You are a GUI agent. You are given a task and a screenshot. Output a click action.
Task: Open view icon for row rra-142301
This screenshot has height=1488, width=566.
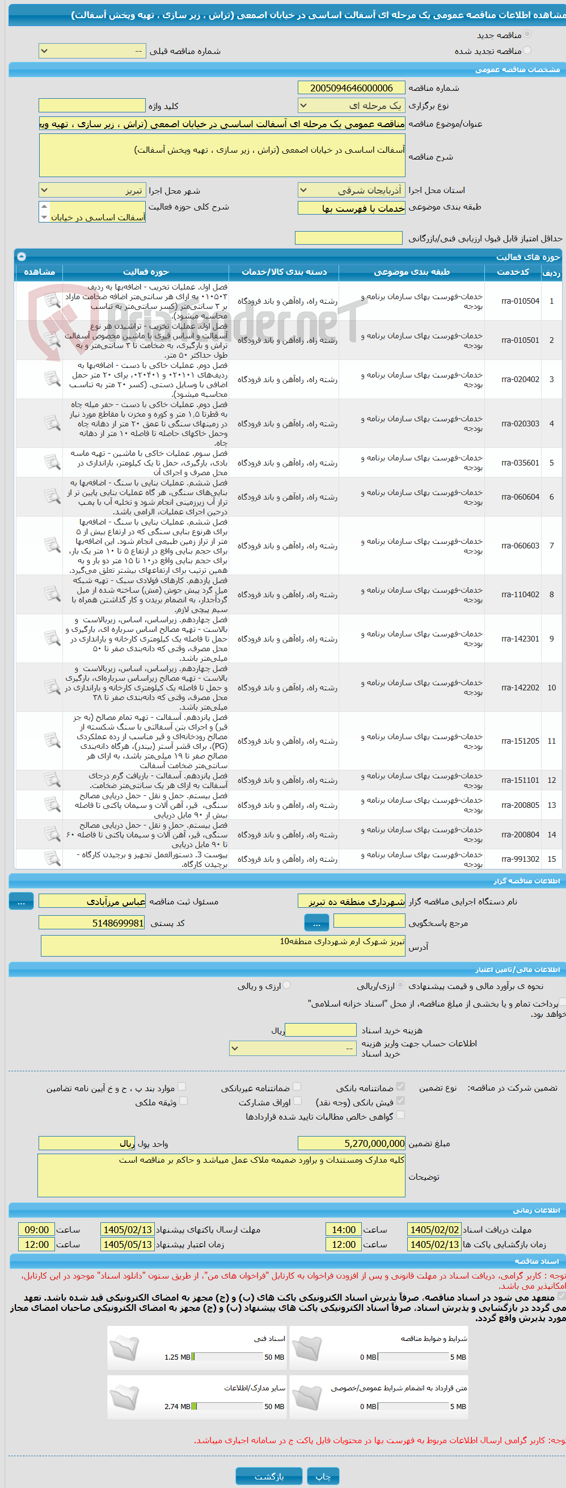click(53, 638)
